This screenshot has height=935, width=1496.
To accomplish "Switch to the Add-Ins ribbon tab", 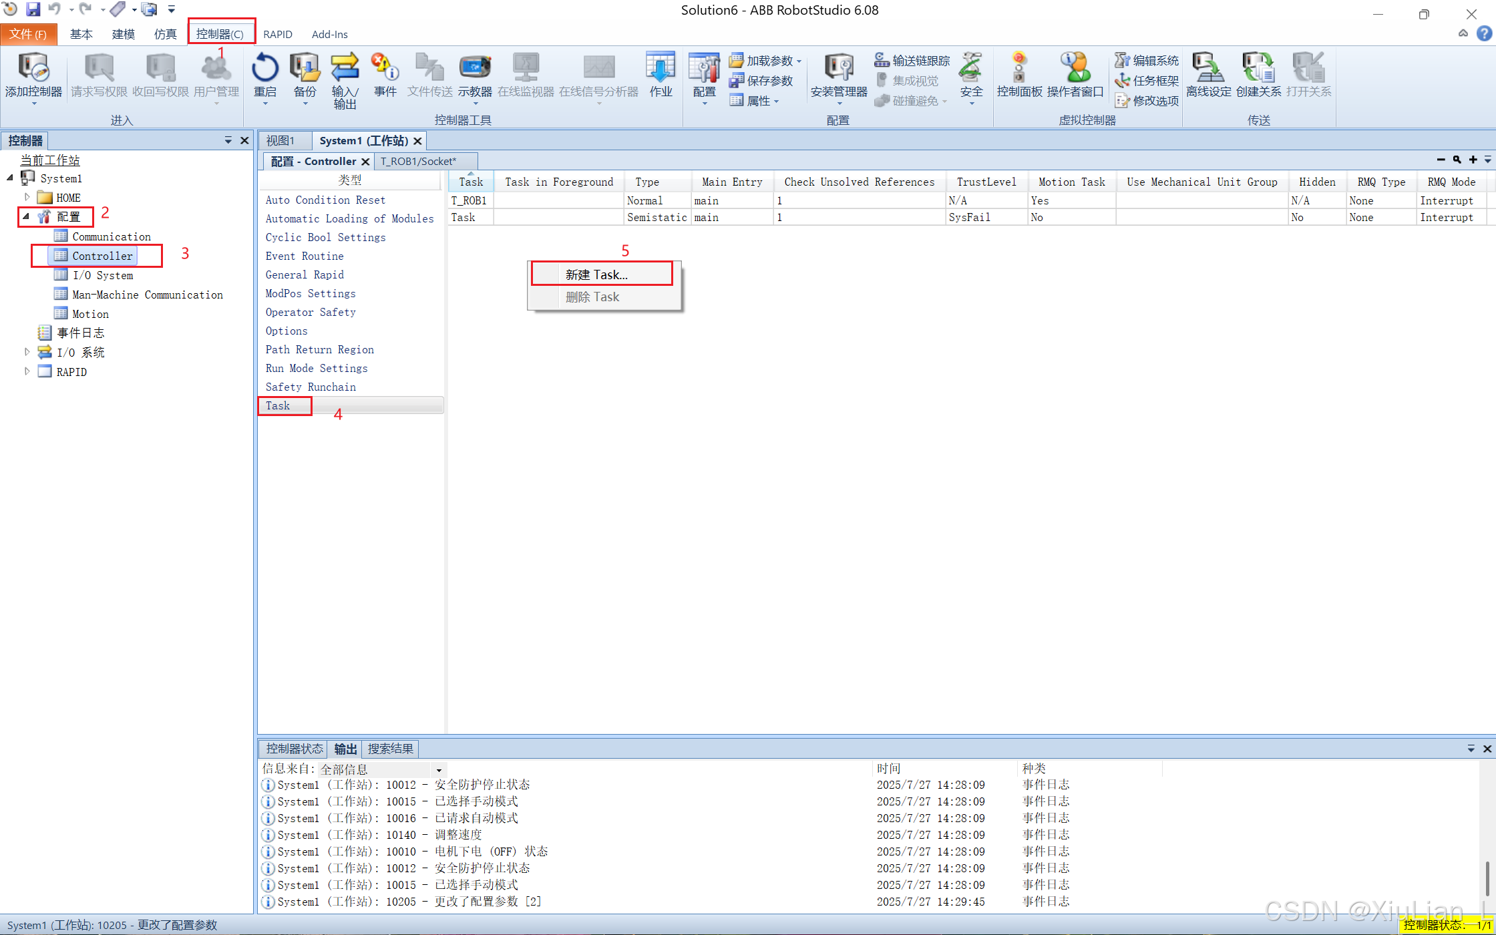I will tap(329, 34).
